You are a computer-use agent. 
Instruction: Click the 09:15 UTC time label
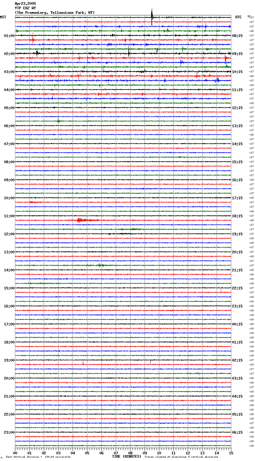(237, 54)
